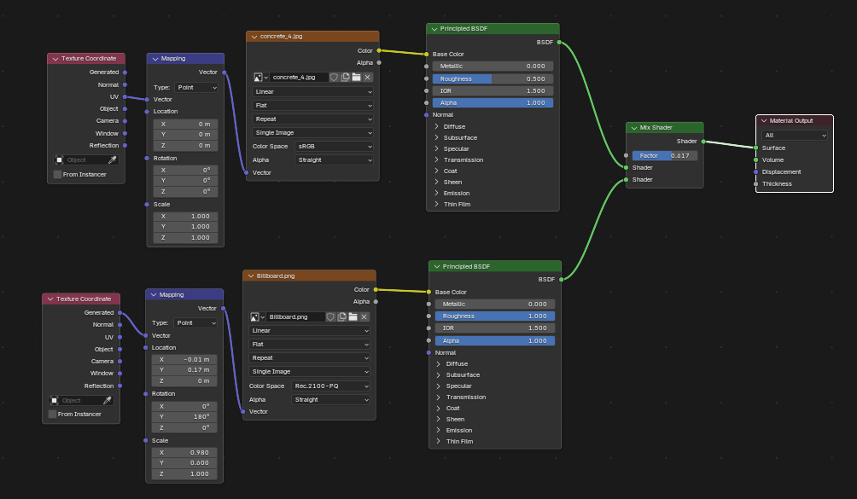Unlink image with X on concrete_4.jpg node

click(367, 77)
